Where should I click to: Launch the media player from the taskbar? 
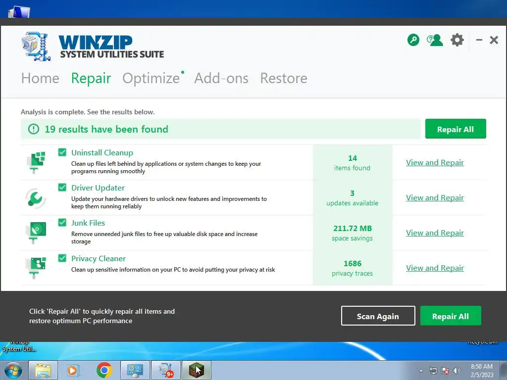click(73, 370)
